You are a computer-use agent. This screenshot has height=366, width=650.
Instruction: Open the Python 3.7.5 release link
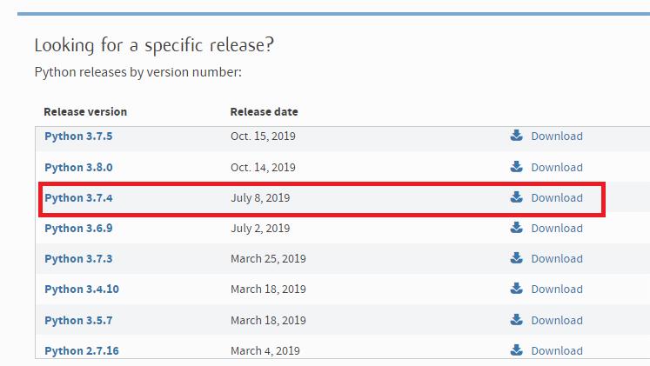coord(78,136)
